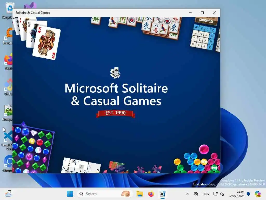Viewport: 266px width, 200px height.
Task: Open the weather widget showing 78°
Action: [x=9, y=193]
